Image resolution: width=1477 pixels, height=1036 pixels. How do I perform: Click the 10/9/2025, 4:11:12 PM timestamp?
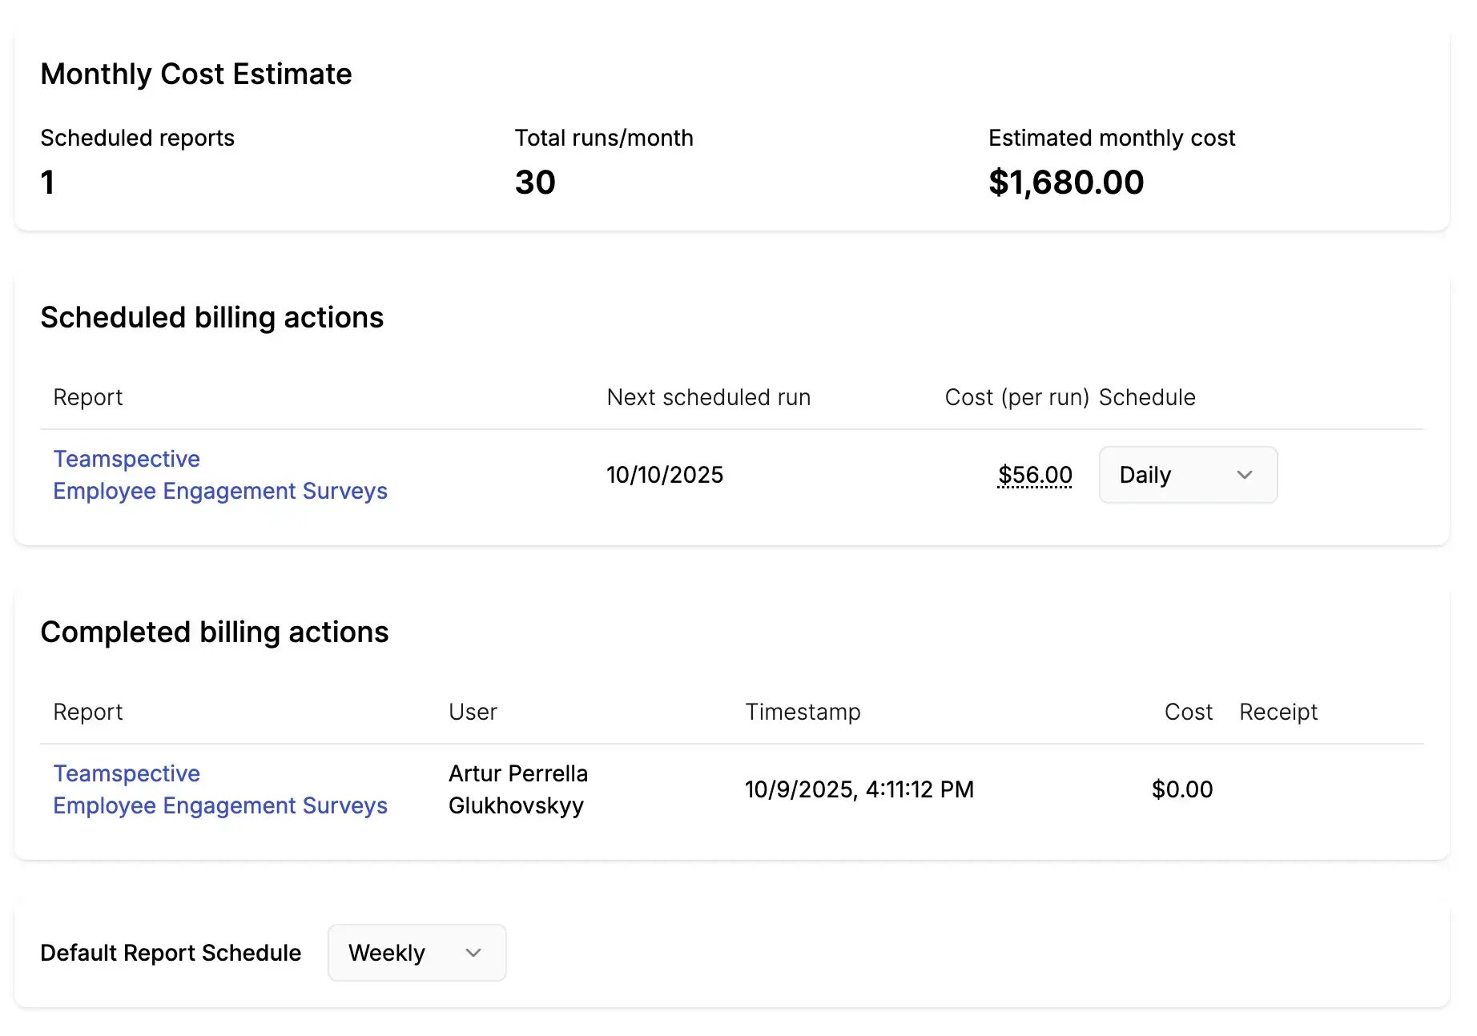pos(859,789)
